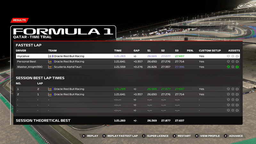Click the platform icon beside mycalive's team
Image resolution: width=256 pixels, height=144 pixels.
pyautogui.click(x=50, y=56)
